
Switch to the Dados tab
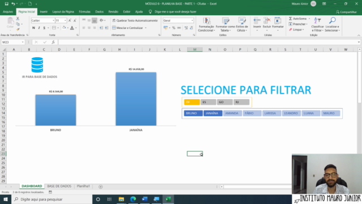(x=100, y=11)
